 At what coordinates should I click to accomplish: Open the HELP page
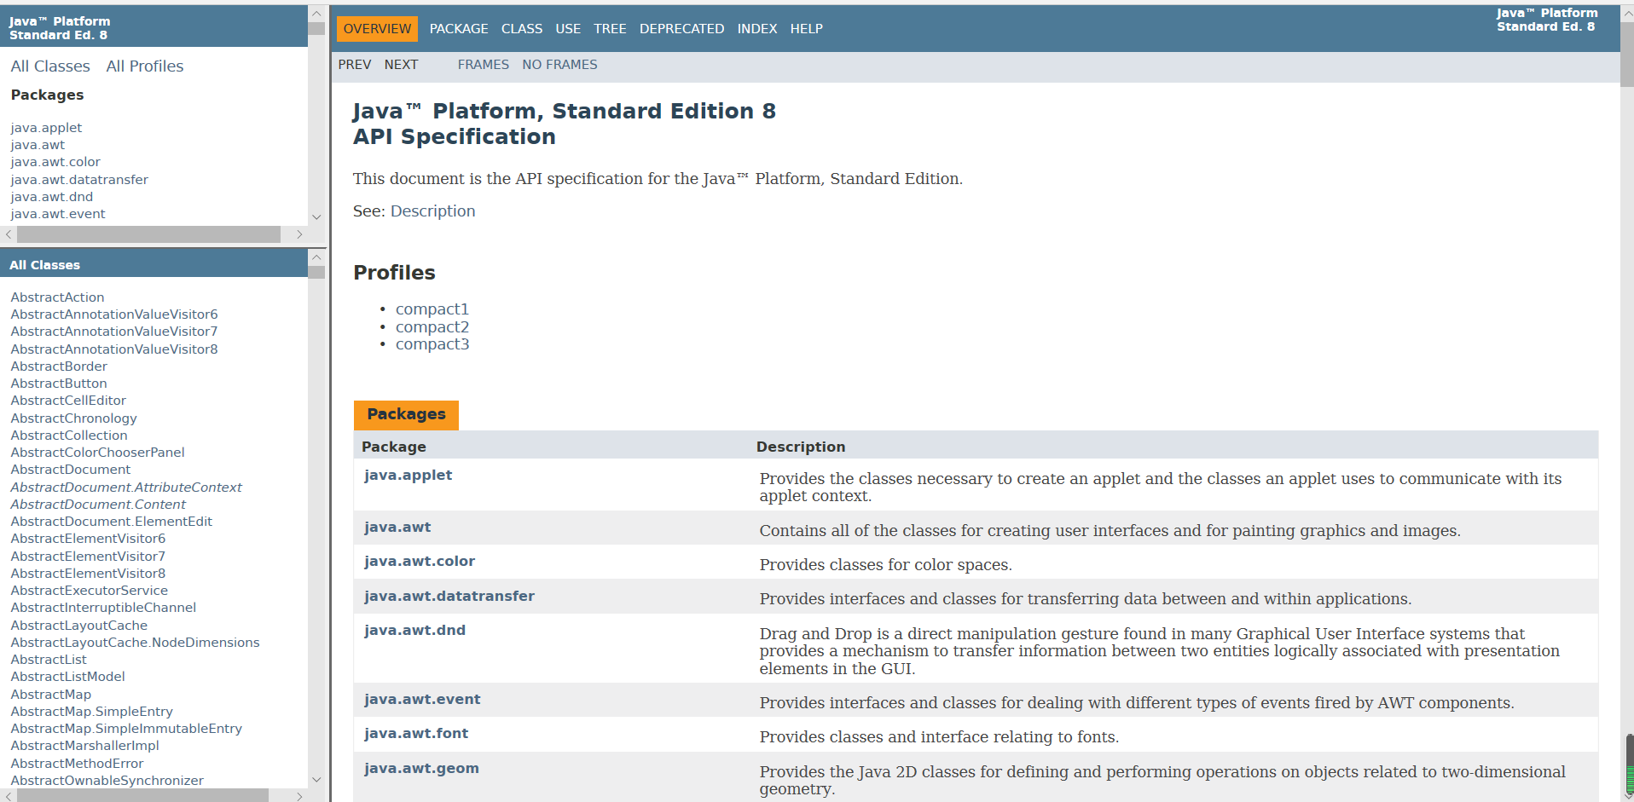point(807,29)
